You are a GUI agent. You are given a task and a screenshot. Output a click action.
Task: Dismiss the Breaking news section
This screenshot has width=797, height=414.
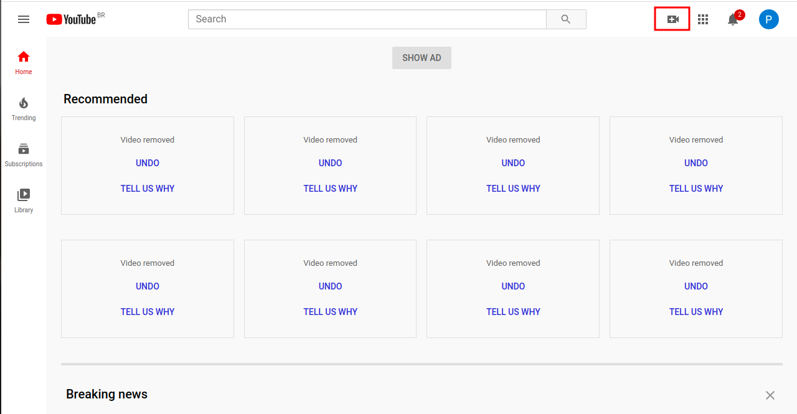[x=770, y=395]
